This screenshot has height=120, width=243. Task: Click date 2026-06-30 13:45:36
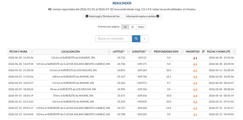pyautogui.click(x=21, y=58)
